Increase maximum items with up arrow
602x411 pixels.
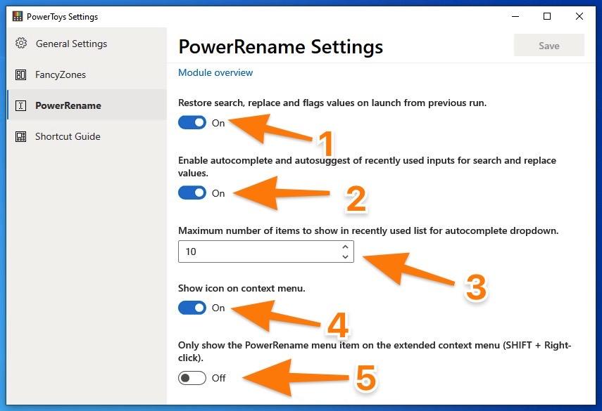click(345, 247)
